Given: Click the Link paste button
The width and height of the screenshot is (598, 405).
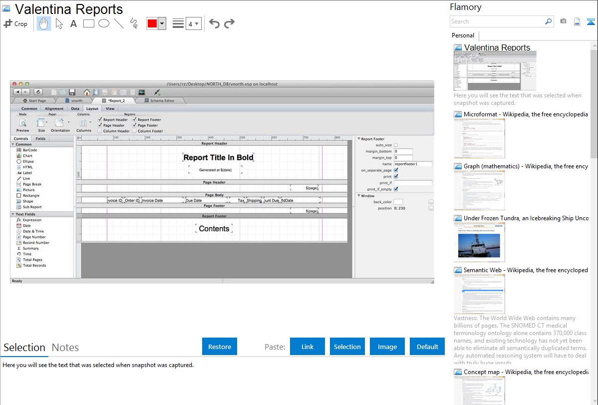Looking at the screenshot, I should click(x=307, y=347).
